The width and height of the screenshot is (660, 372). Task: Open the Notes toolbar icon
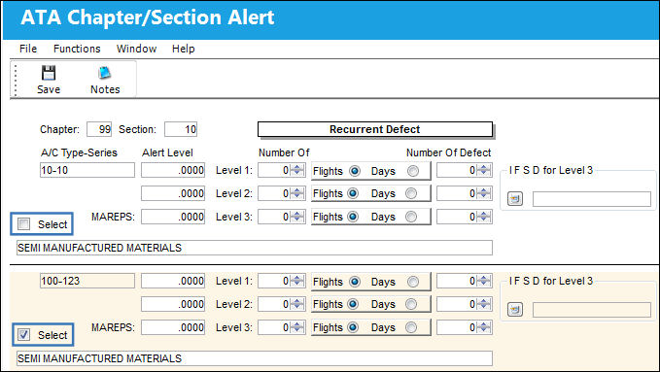pyautogui.click(x=104, y=73)
